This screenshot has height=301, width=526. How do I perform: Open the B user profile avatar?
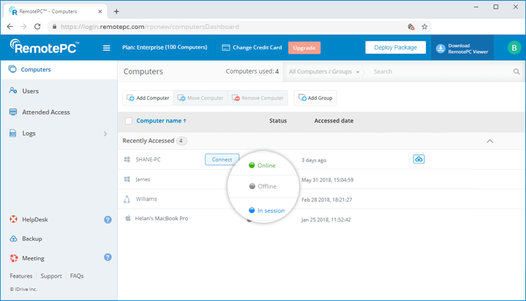pos(514,48)
